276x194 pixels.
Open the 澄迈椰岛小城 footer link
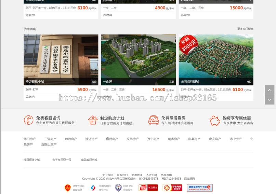point(32,160)
